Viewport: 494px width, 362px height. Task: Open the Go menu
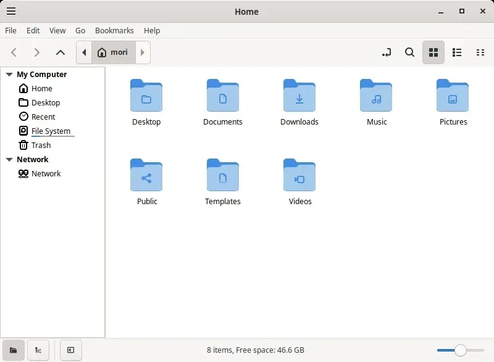[80, 30]
